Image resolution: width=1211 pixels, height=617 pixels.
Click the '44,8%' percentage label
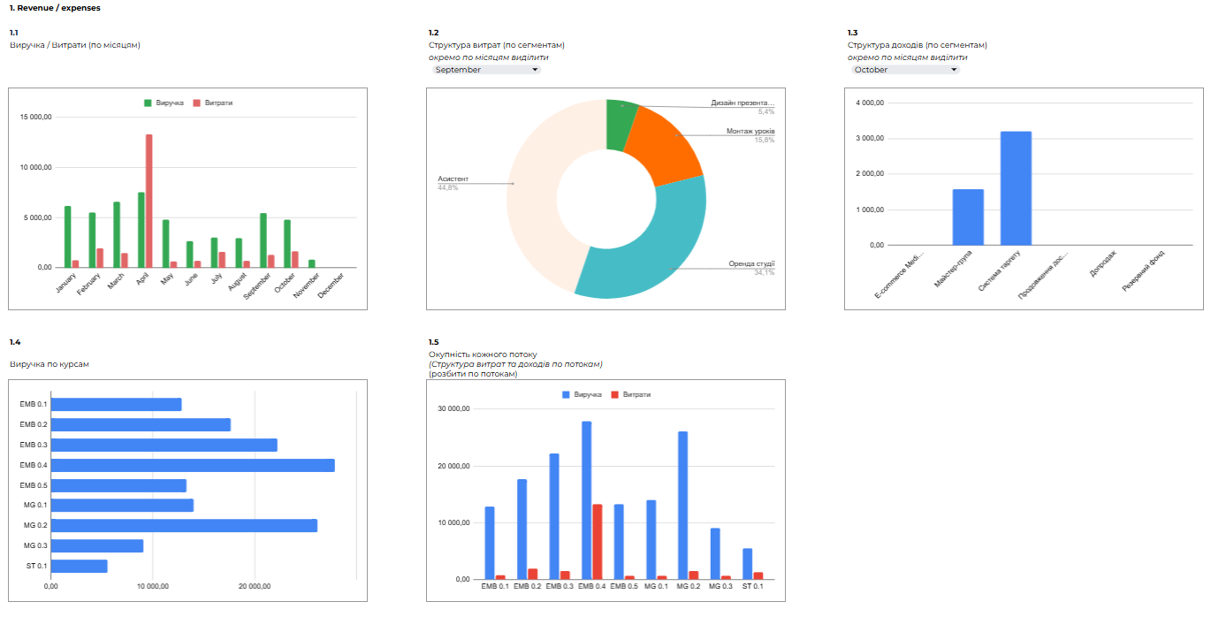[x=448, y=187]
